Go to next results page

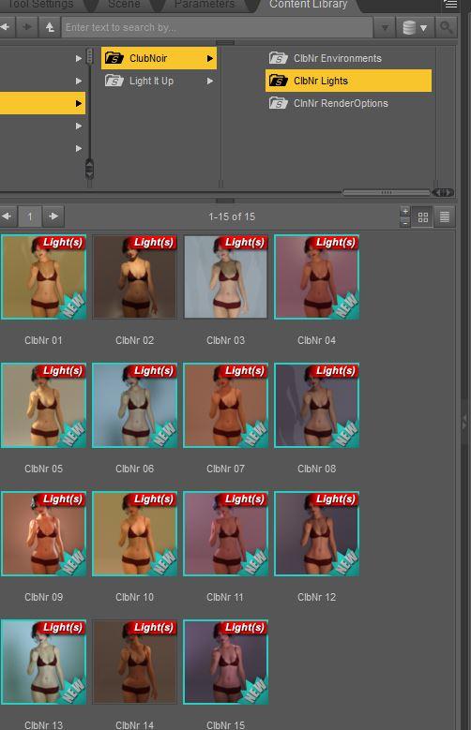[x=53, y=216]
